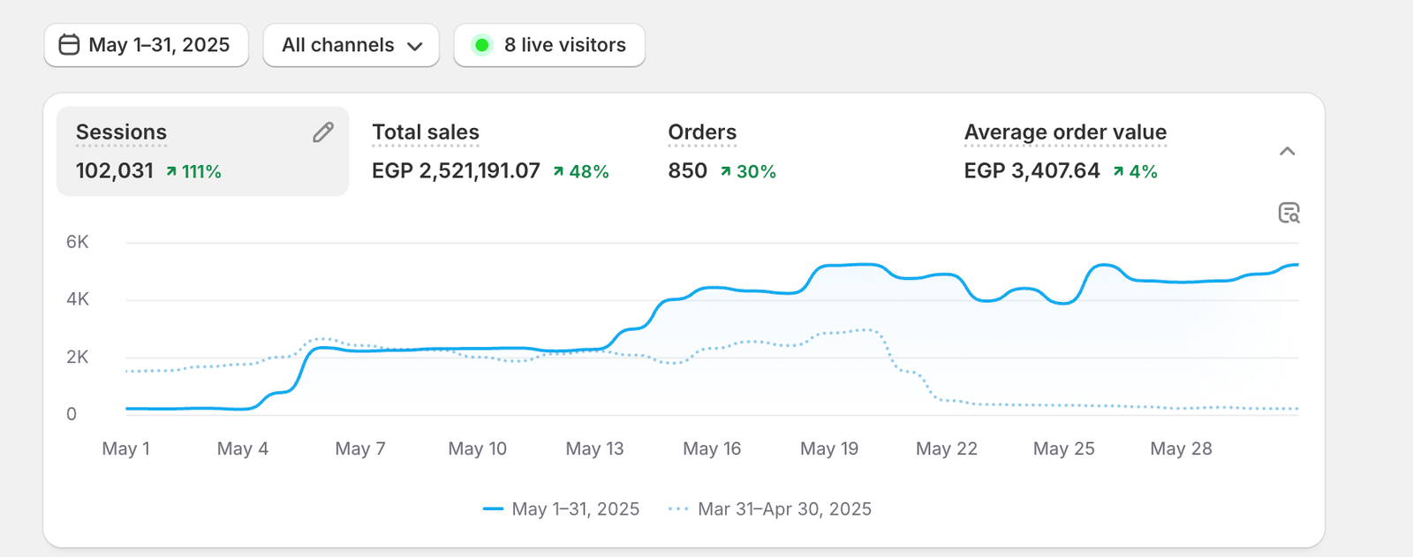This screenshot has height=557, width=1413.
Task: Click the May 16 axis label
Action: point(712,448)
